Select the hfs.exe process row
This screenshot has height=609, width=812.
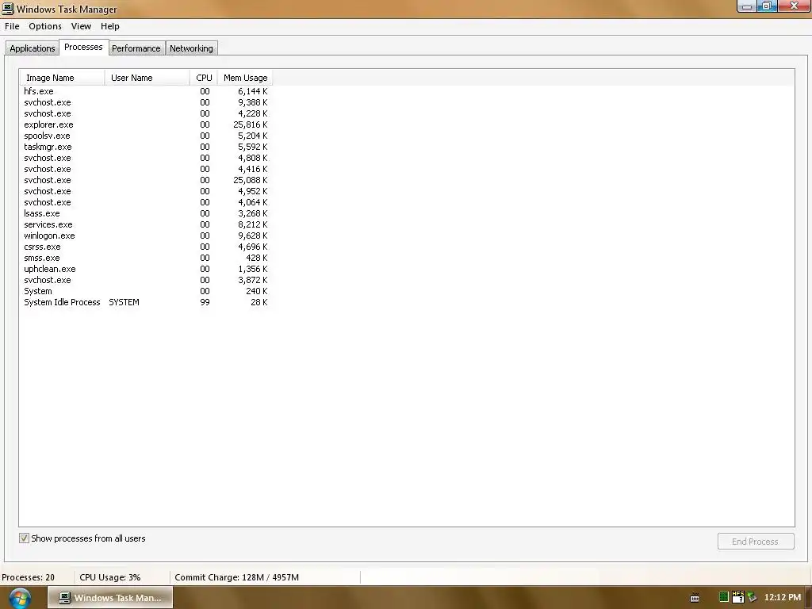pos(146,91)
